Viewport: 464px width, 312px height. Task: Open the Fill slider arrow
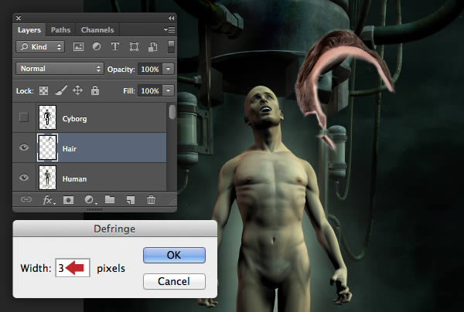point(169,90)
